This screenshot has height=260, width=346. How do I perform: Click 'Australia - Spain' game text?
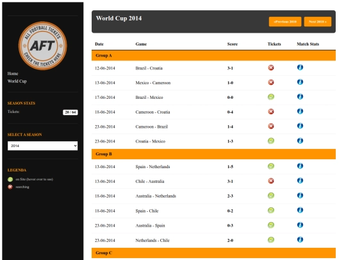pos(151,225)
